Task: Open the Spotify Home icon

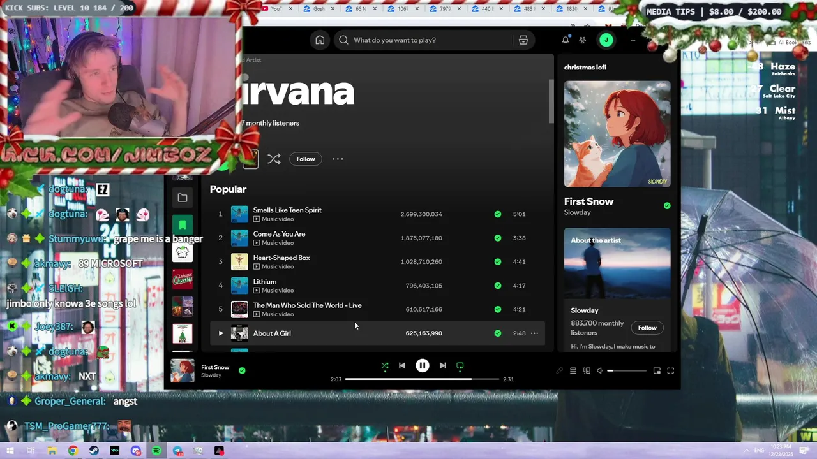Action: click(320, 40)
